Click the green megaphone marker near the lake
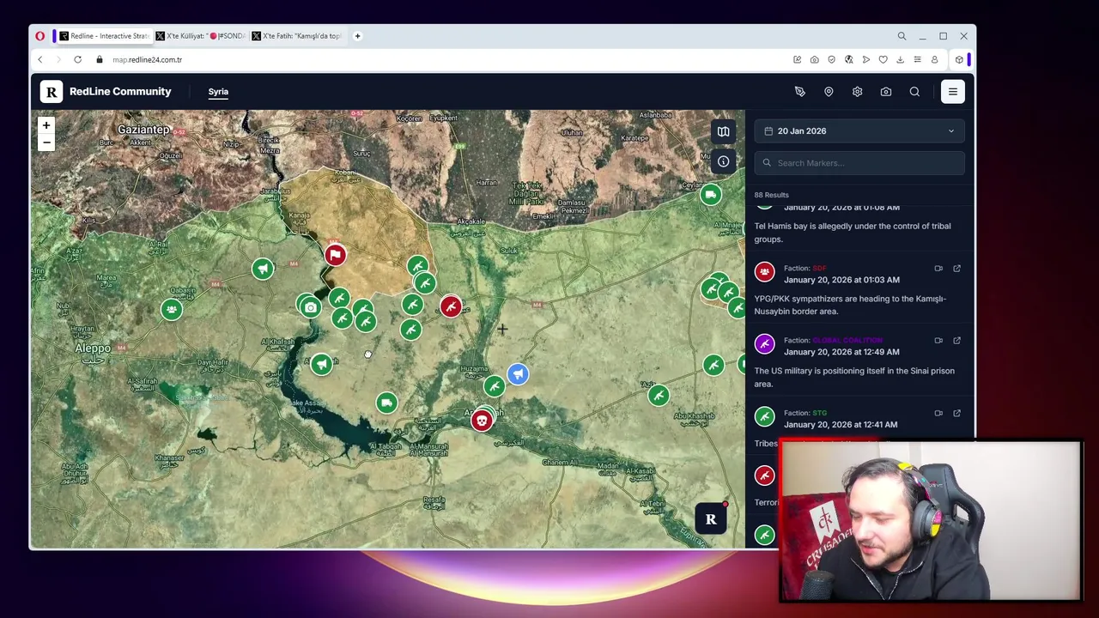The height and width of the screenshot is (618, 1099). [x=321, y=364]
